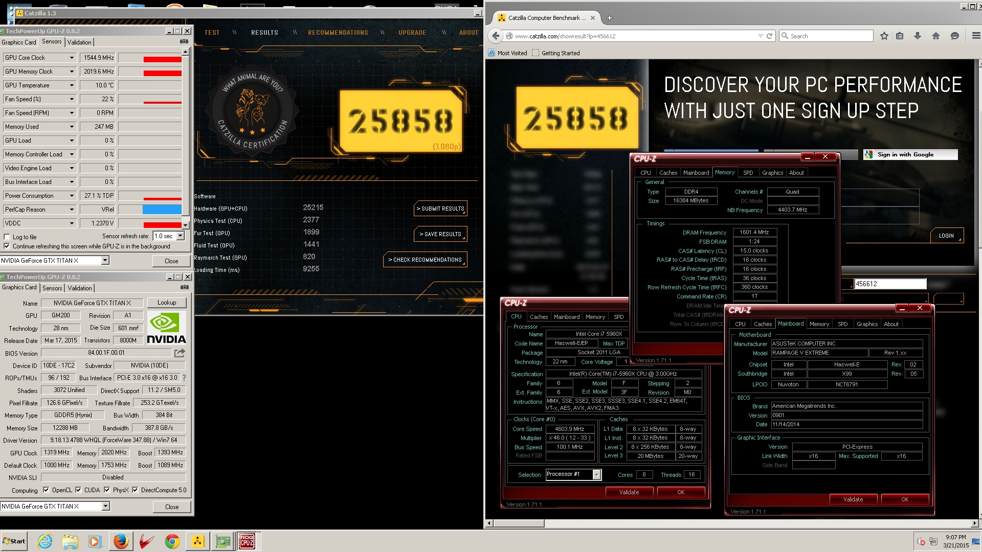Viewport: 982px width, 552px height.
Task: Toggle the DirectCompute 5.0 checkbox
Action: coord(135,490)
